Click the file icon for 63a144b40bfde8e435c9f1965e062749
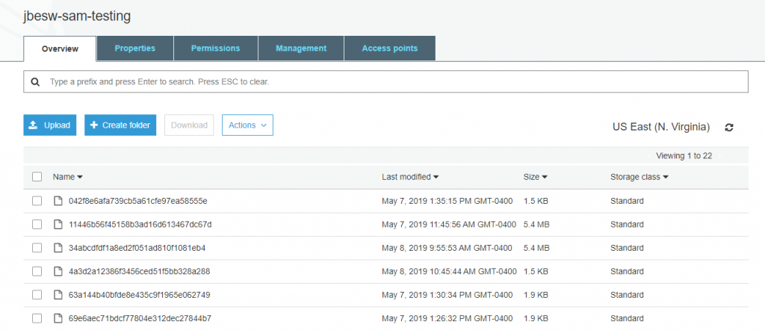This screenshot has height=330, width=765. 58,295
